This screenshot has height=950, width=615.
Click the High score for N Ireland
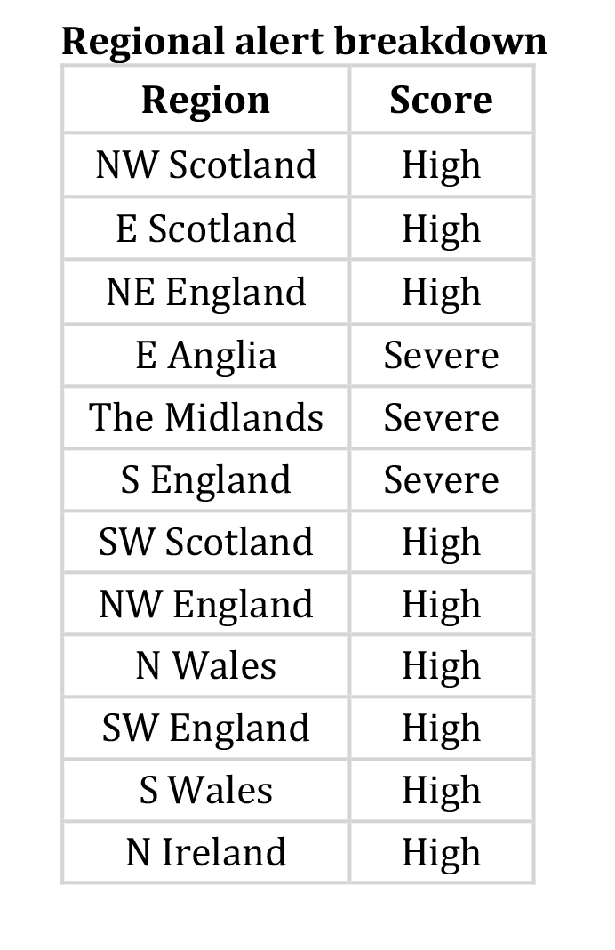(x=442, y=852)
